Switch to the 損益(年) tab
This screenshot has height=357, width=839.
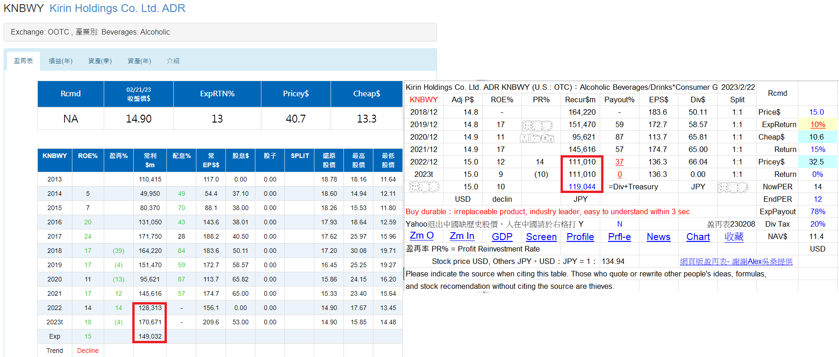click(60, 61)
